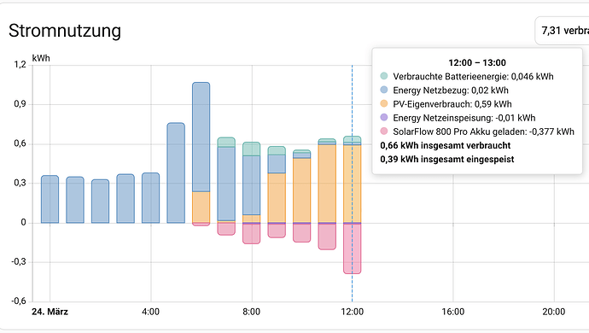Click the '20:00' x-axis label
This screenshot has height=333, width=589.
554,312
